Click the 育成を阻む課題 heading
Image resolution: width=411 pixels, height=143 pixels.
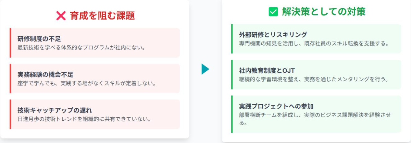click(x=102, y=16)
